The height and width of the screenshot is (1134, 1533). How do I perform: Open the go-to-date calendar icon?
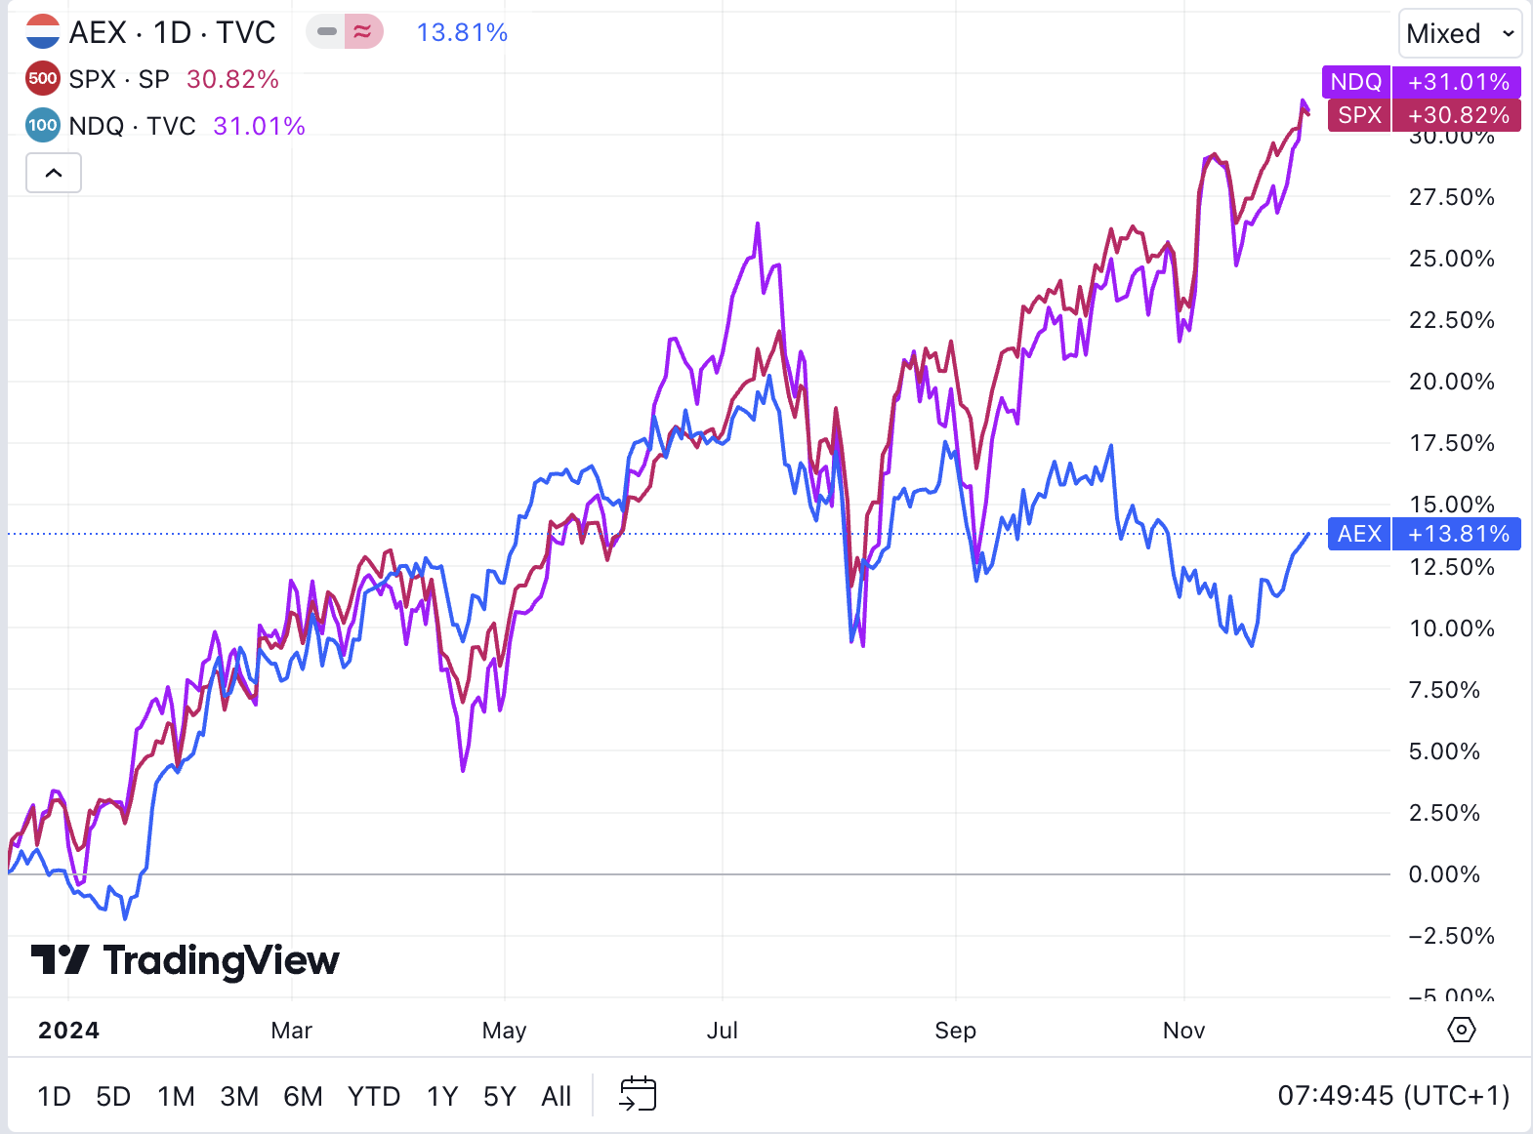click(x=638, y=1095)
